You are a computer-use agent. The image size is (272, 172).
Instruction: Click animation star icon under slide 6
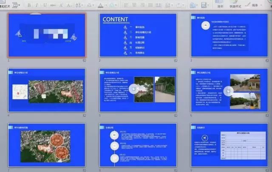[267, 115]
